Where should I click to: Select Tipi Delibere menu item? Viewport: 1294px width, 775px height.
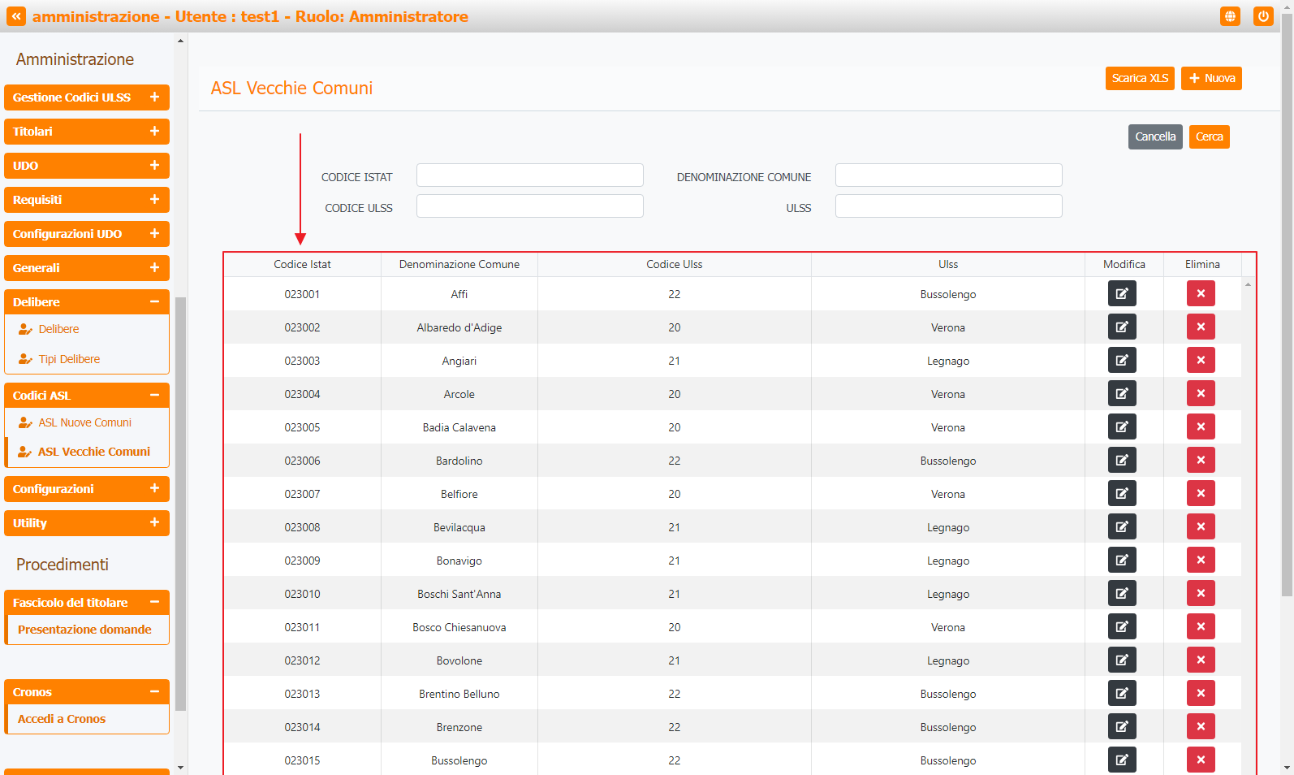(x=69, y=359)
